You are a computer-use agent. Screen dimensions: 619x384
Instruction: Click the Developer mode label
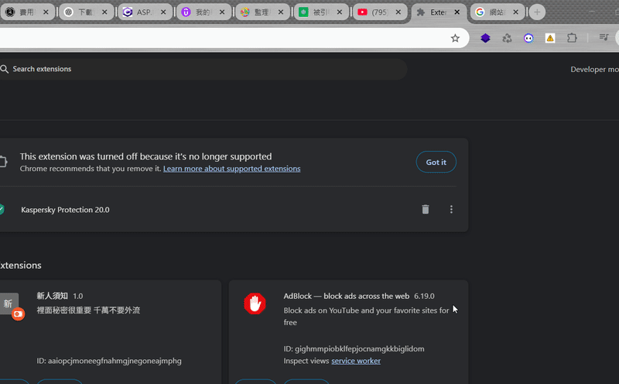(594, 70)
